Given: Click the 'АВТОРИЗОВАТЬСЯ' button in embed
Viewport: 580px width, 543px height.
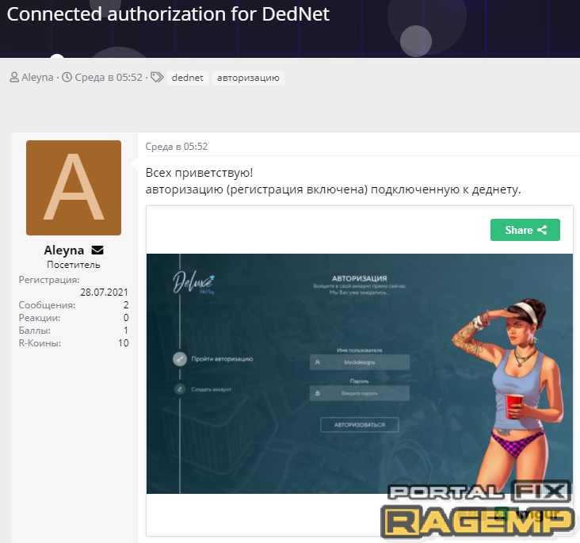Looking at the screenshot, I should 360,425.
